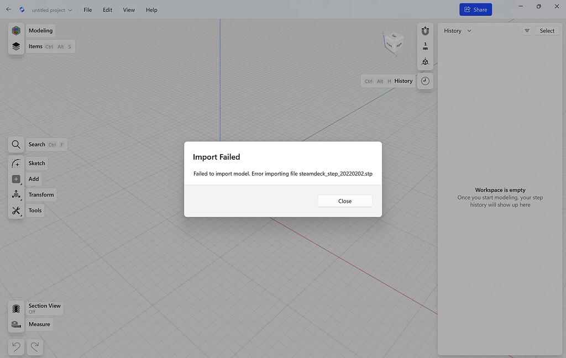Open the File menu
Screen dimensions: 566x358
point(87,9)
